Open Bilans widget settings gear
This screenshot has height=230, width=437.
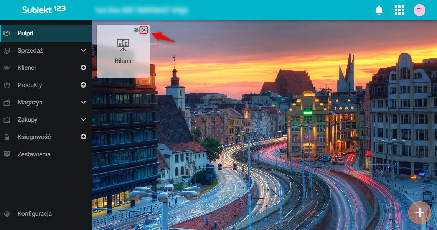point(136,30)
